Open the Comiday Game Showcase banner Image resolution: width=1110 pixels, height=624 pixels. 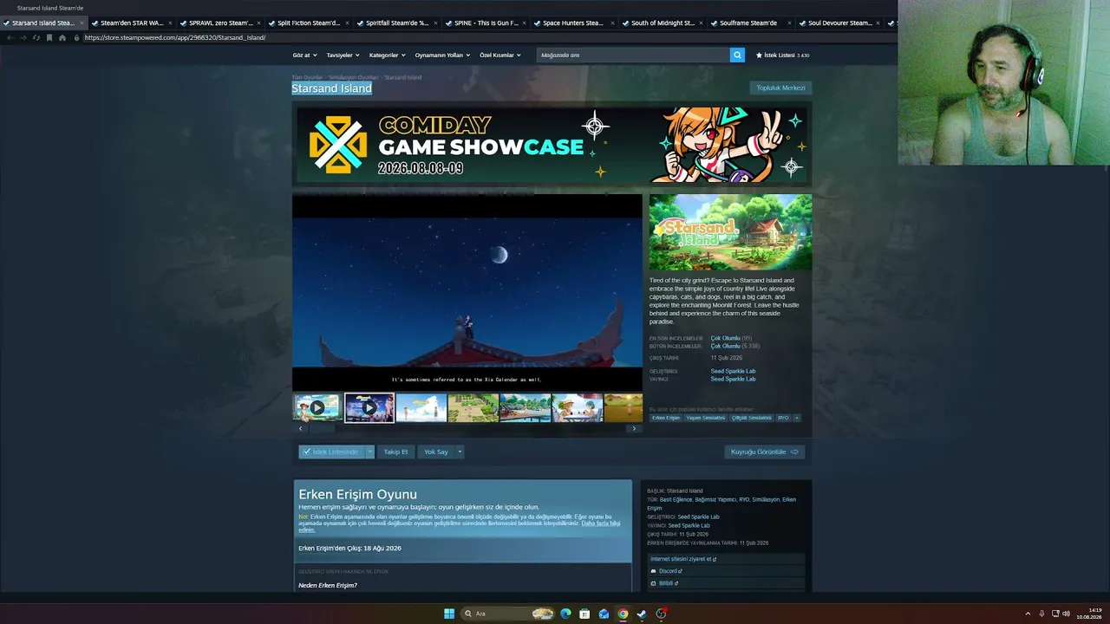click(x=552, y=144)
